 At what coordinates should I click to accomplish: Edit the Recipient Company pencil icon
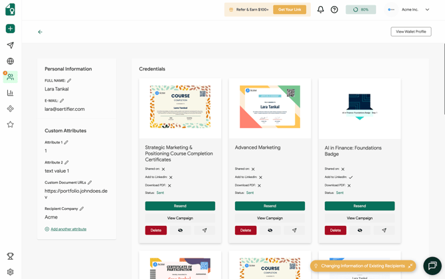point(82,209)
